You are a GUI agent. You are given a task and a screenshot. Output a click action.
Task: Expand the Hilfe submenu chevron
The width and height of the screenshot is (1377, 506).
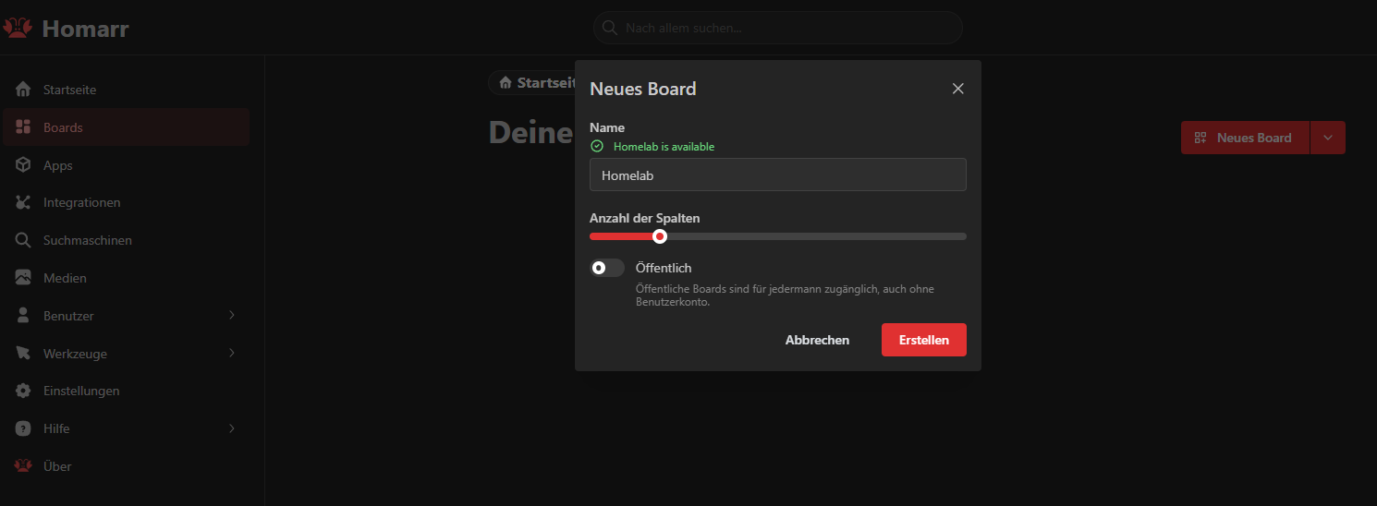[x=232, y=428]
